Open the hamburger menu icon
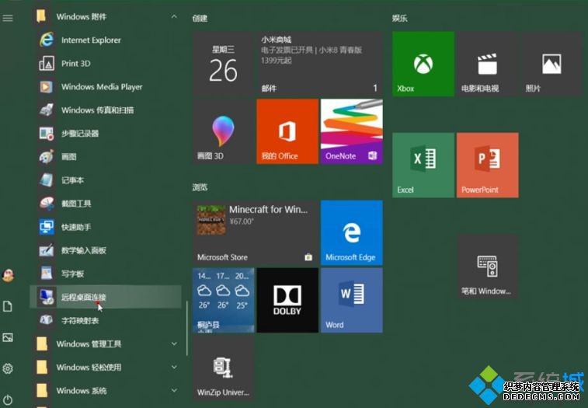 [8, 18]
